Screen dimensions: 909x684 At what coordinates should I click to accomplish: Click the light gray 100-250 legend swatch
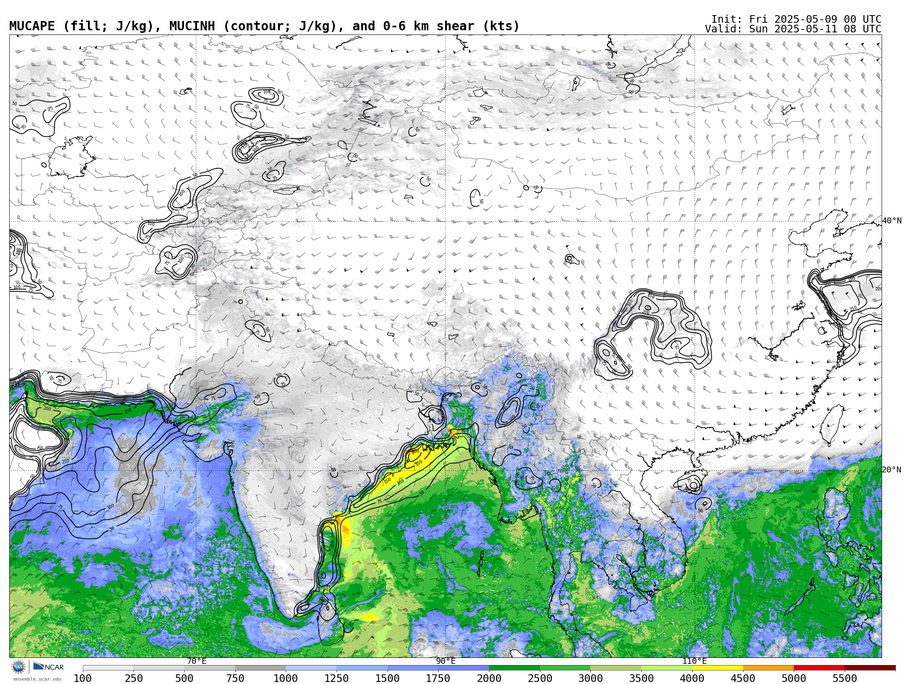(x=108, y=668)
